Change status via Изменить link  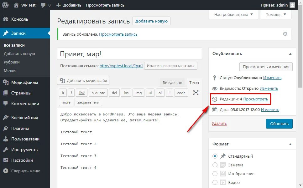(272, 78)
